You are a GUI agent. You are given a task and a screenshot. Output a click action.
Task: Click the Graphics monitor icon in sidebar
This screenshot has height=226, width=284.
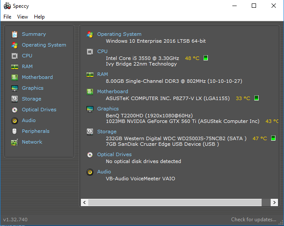coord(15,88)
